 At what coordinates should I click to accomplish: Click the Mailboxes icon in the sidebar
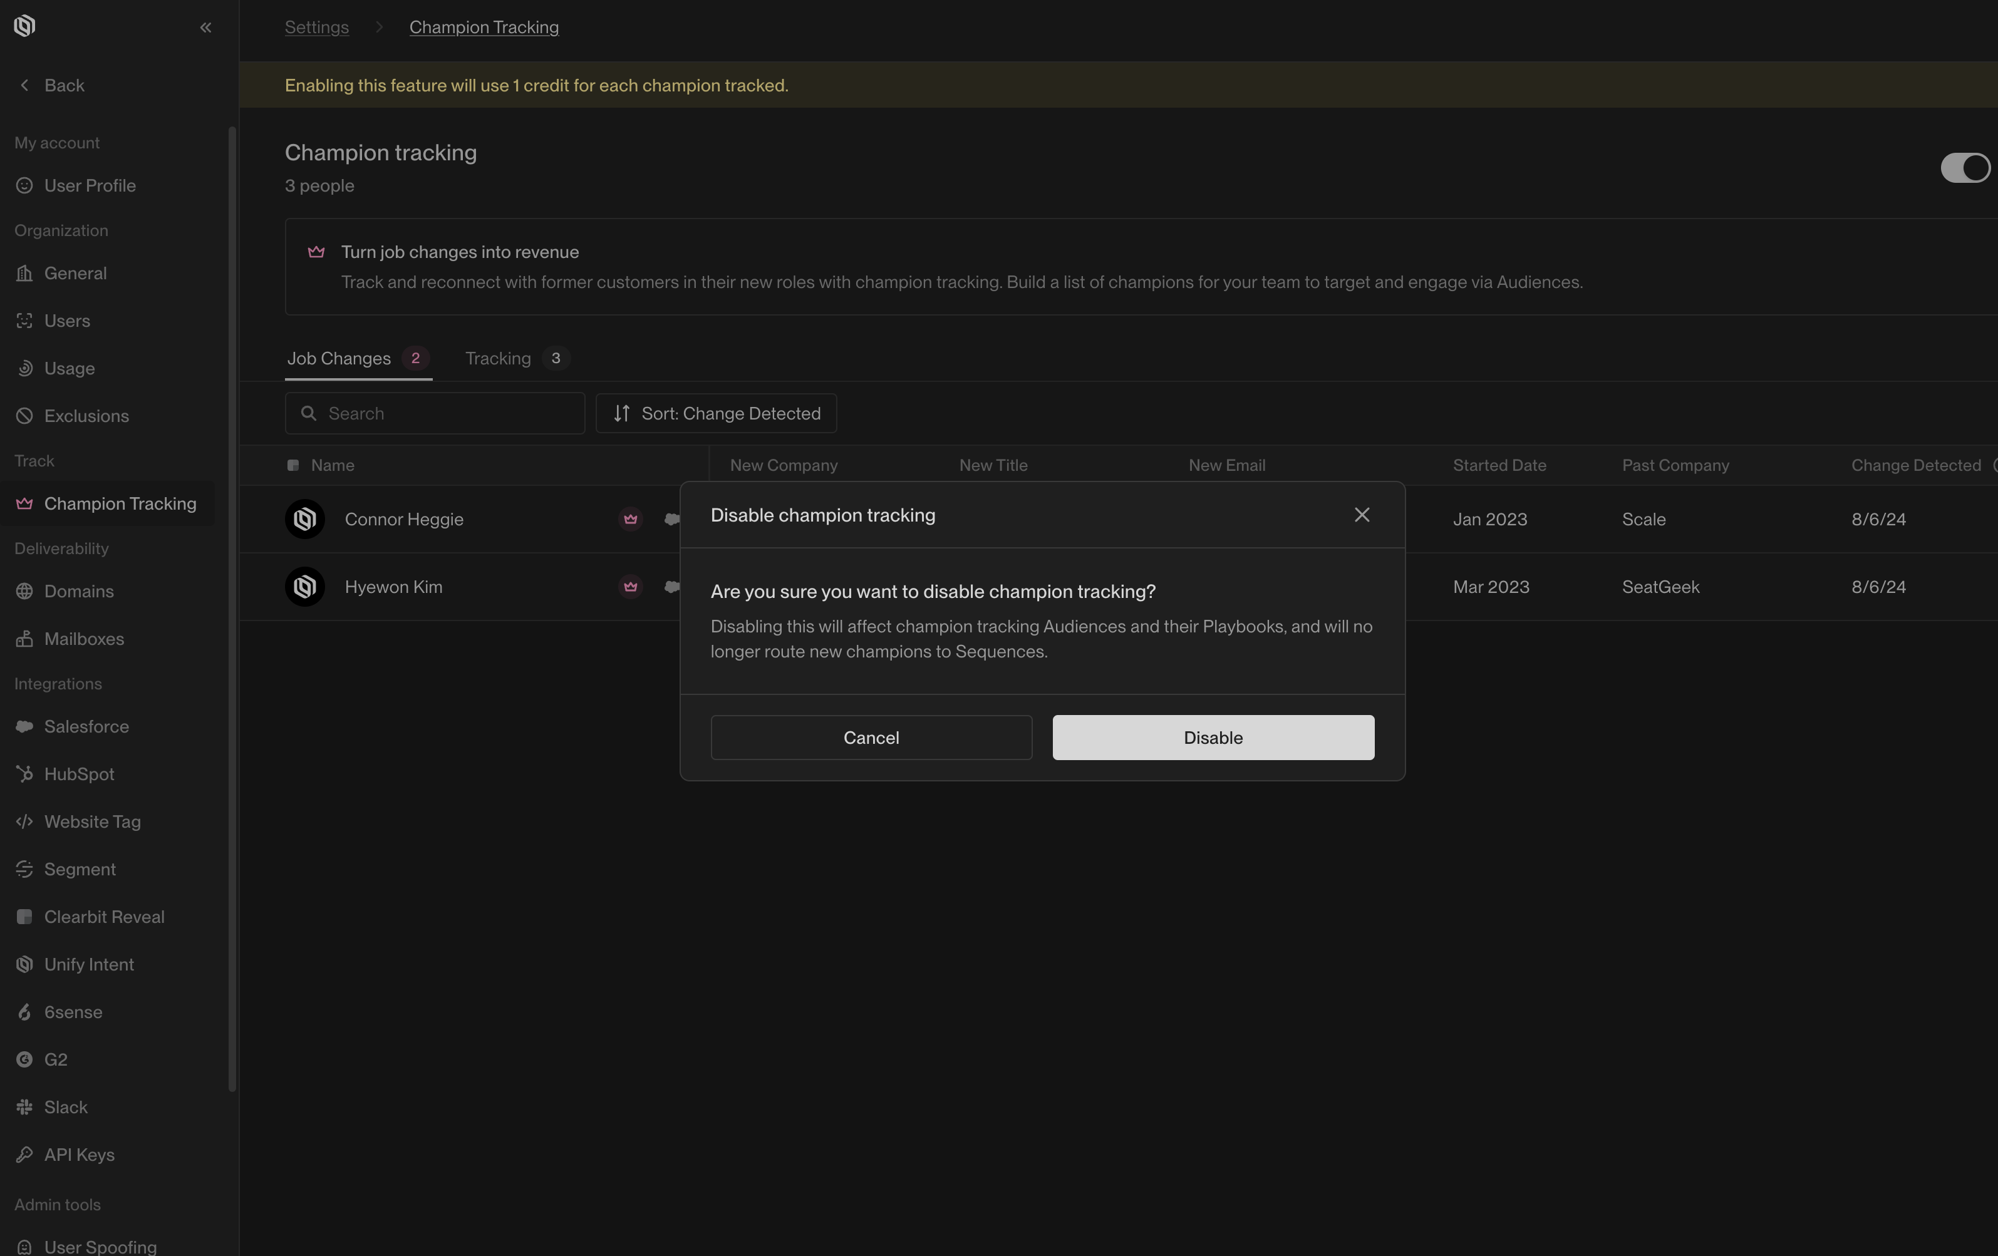[24, 639]
